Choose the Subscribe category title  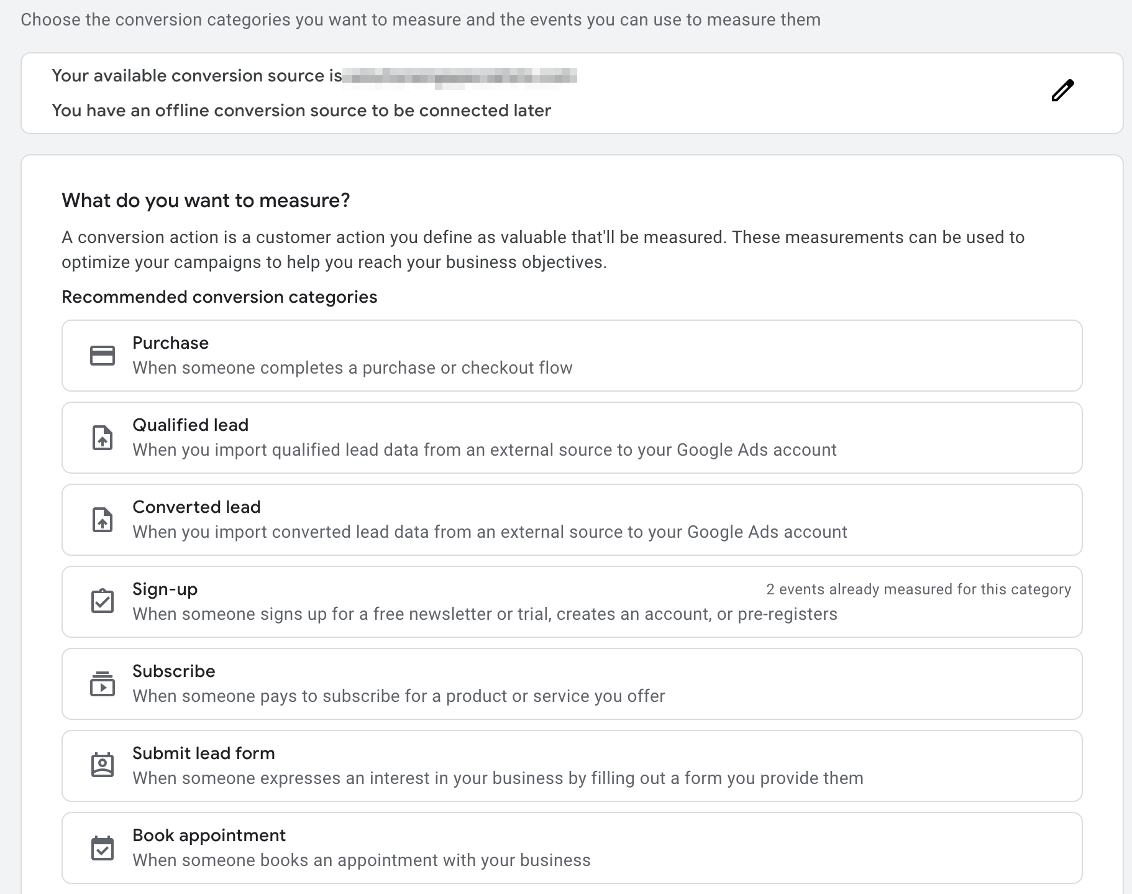[x=173, y=671]
